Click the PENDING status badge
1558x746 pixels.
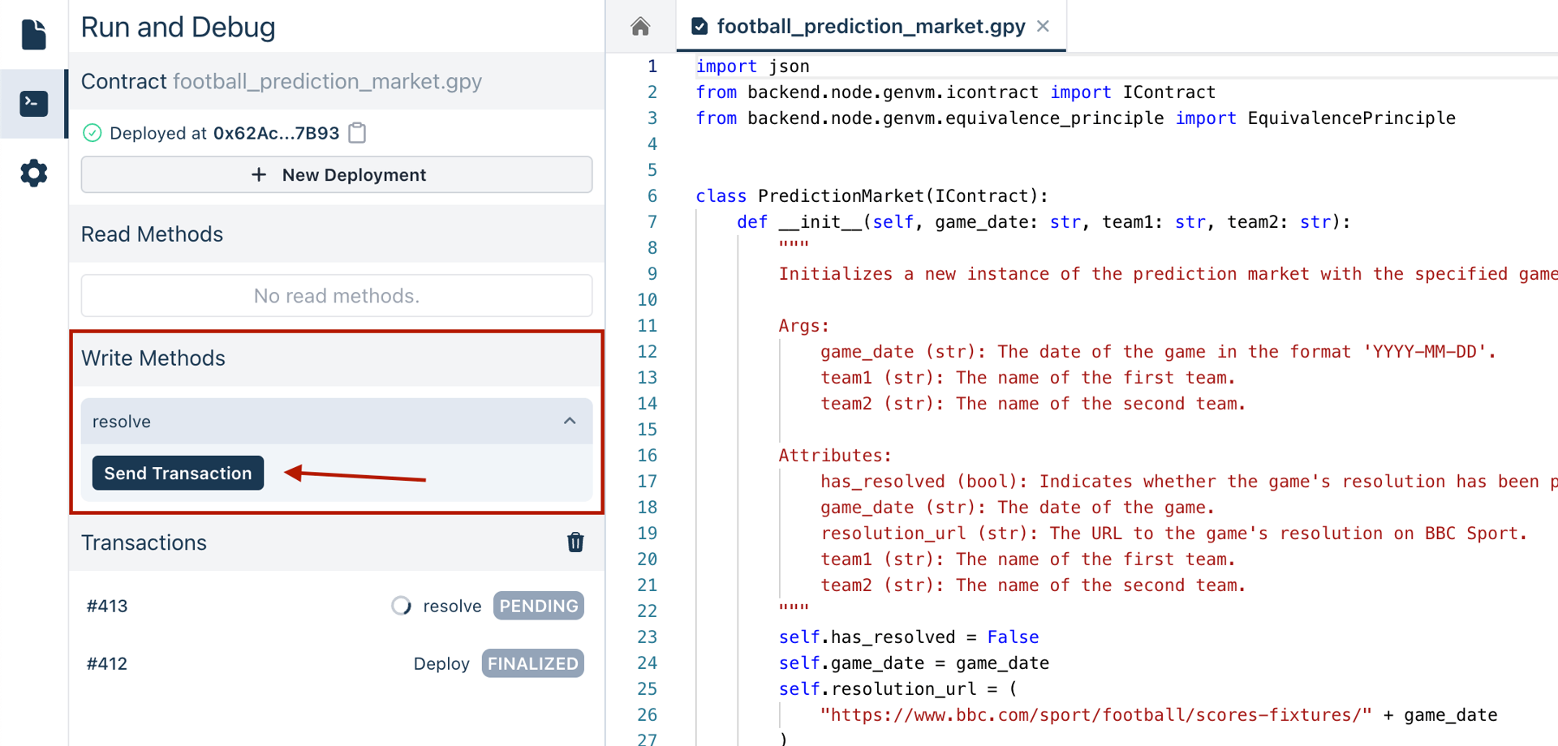(538, 606)
